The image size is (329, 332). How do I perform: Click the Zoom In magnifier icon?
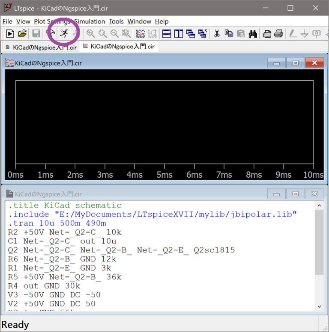click(90, 34)
